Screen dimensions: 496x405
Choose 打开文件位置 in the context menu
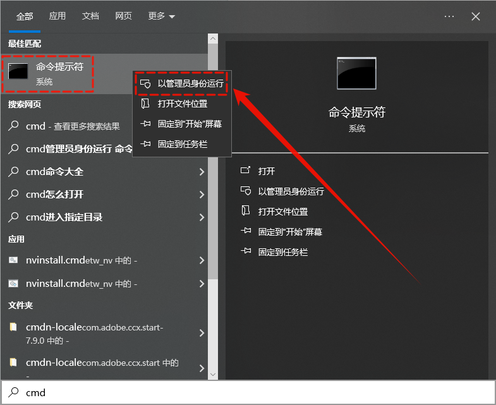[x=182, y=104]
